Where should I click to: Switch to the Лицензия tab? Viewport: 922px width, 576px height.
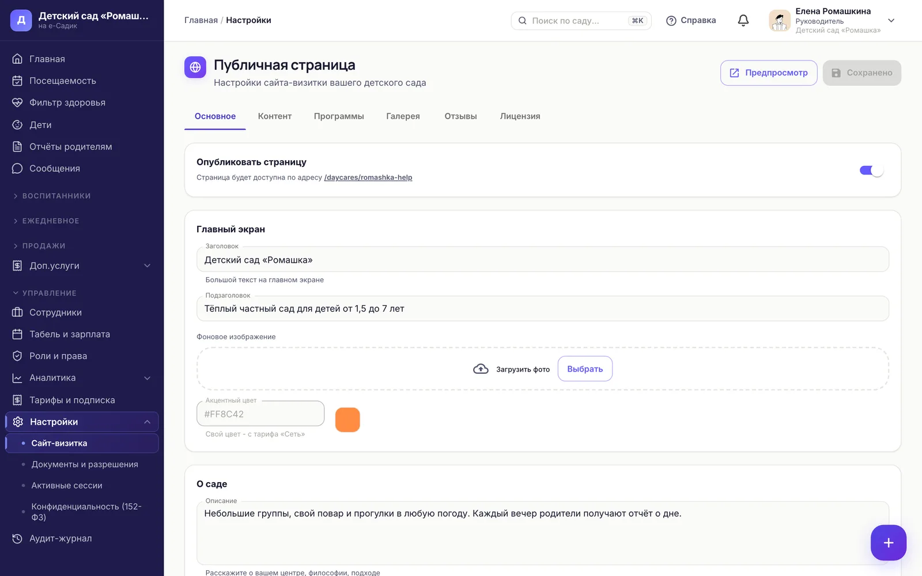[x=520, y=116]
